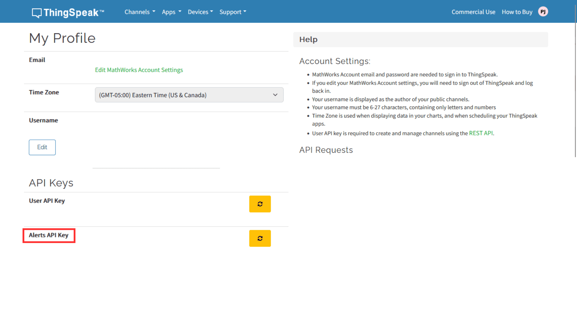This screenshot has width=577, height=324.
Task: Click the My Profile heading
Action: [x=62, y=38]
